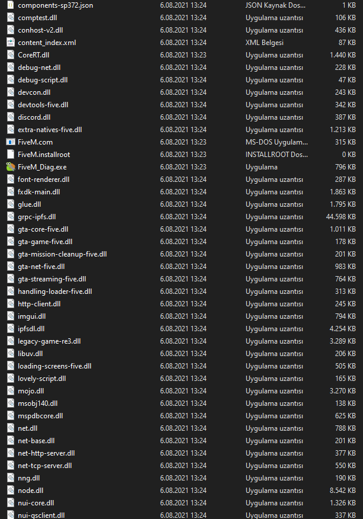The height and width of the screenshot is (519, 363).
Task: Click the net-base.dll file icon
Action: click(x=11, y=441)
